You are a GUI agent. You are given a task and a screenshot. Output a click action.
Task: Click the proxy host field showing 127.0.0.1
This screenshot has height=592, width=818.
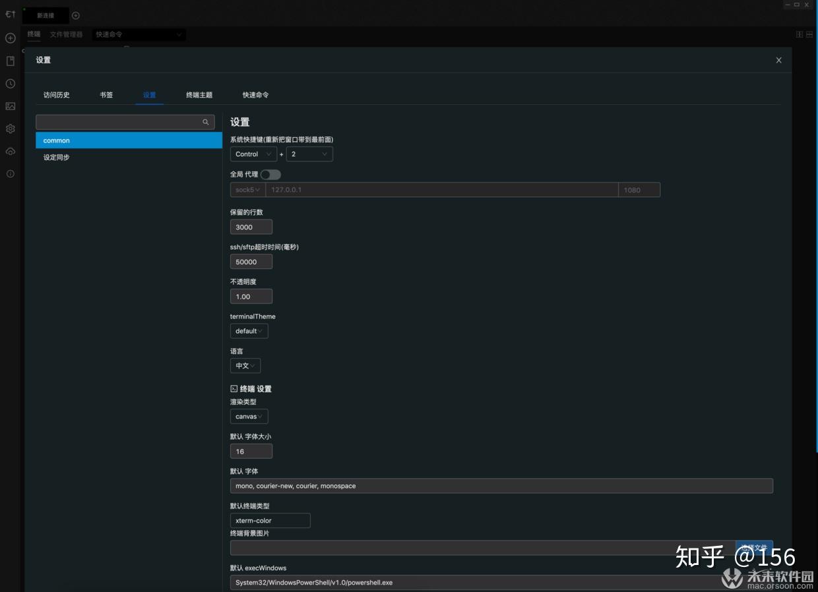pos(441,190)
